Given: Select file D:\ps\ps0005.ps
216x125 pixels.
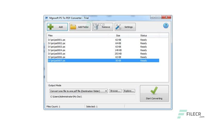Looking at the screenshot, I should click(x=57, y=53).
